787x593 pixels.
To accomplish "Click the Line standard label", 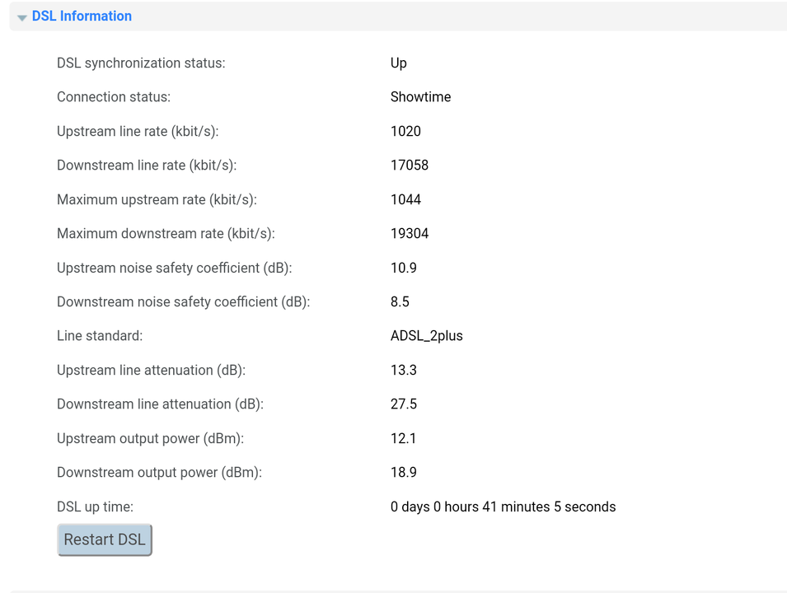I will pyautogui.click(x=100, y=336).
